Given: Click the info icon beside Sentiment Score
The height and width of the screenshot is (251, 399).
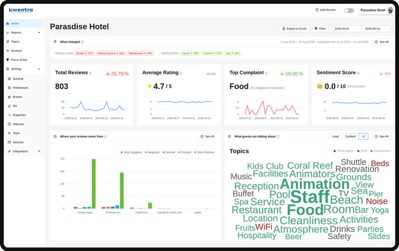Looking at the screenshot, I should pyautogui.click(x=359, y=73).
